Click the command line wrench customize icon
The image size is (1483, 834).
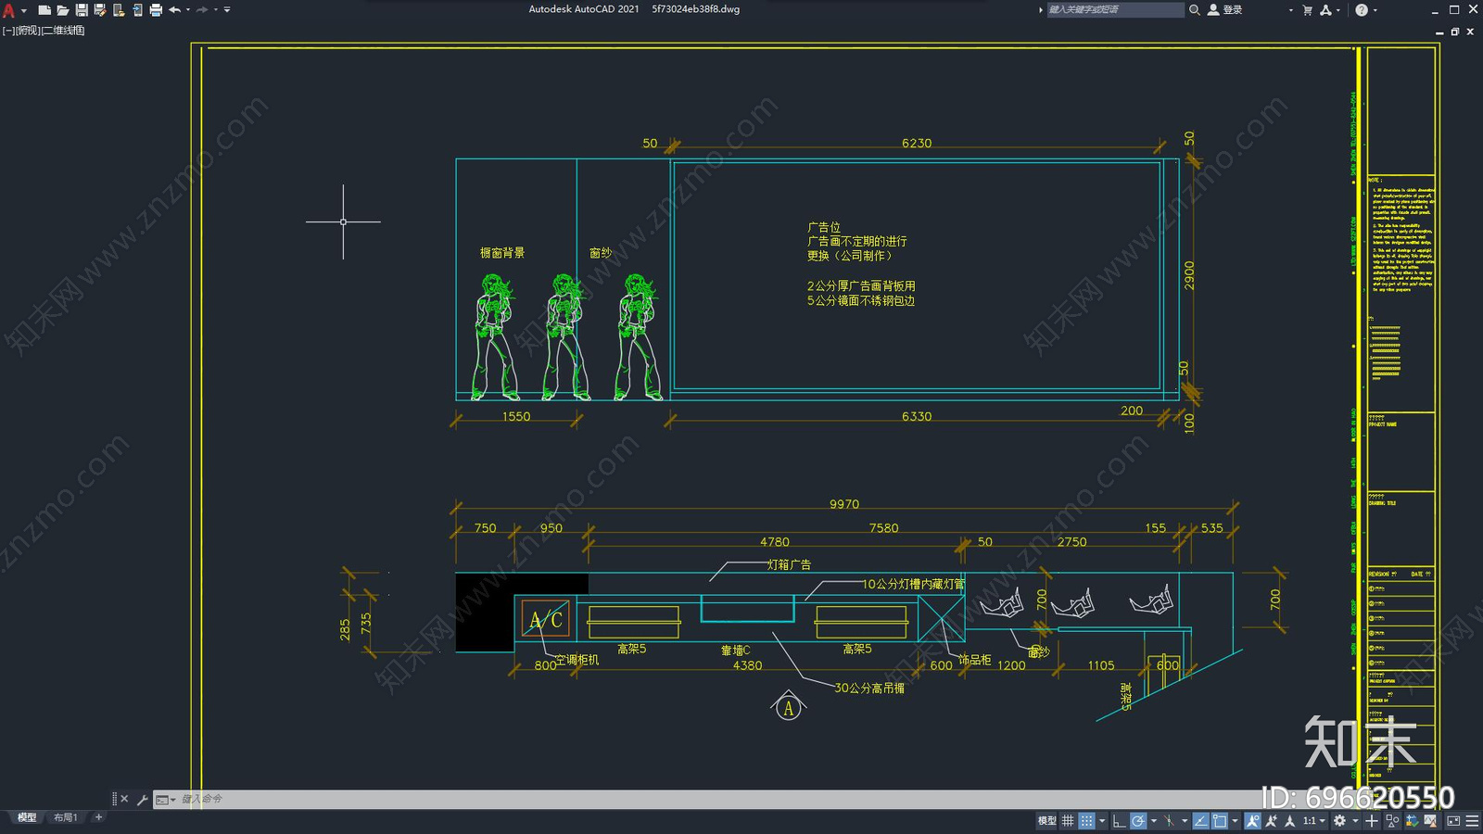[142, 799]
